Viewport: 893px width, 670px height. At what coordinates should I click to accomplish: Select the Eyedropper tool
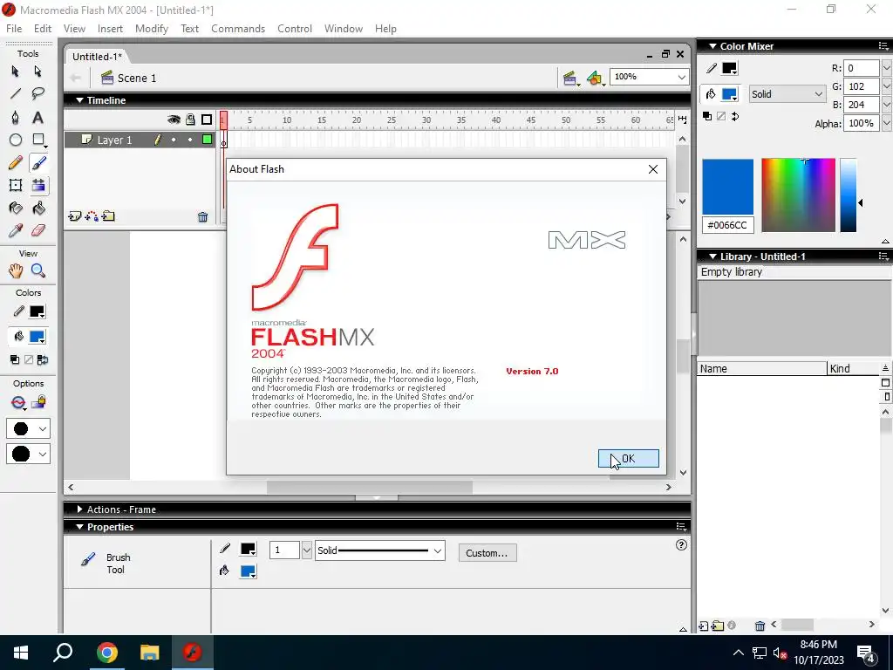tap(16, 230)
